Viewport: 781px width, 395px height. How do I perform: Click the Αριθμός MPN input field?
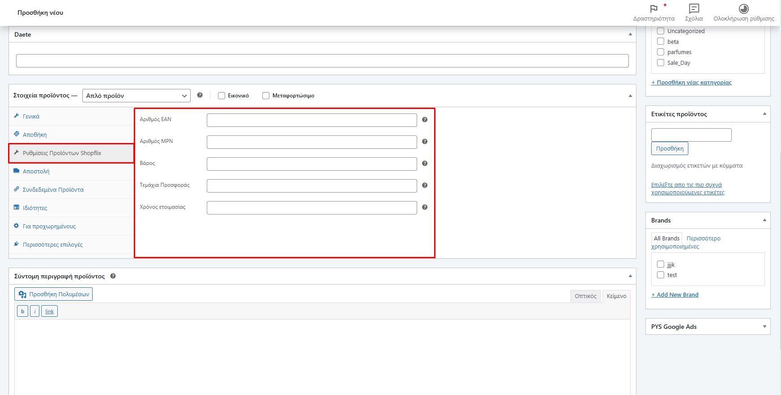312,142
